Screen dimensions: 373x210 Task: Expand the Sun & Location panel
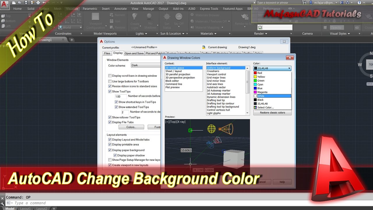(172, 34)
